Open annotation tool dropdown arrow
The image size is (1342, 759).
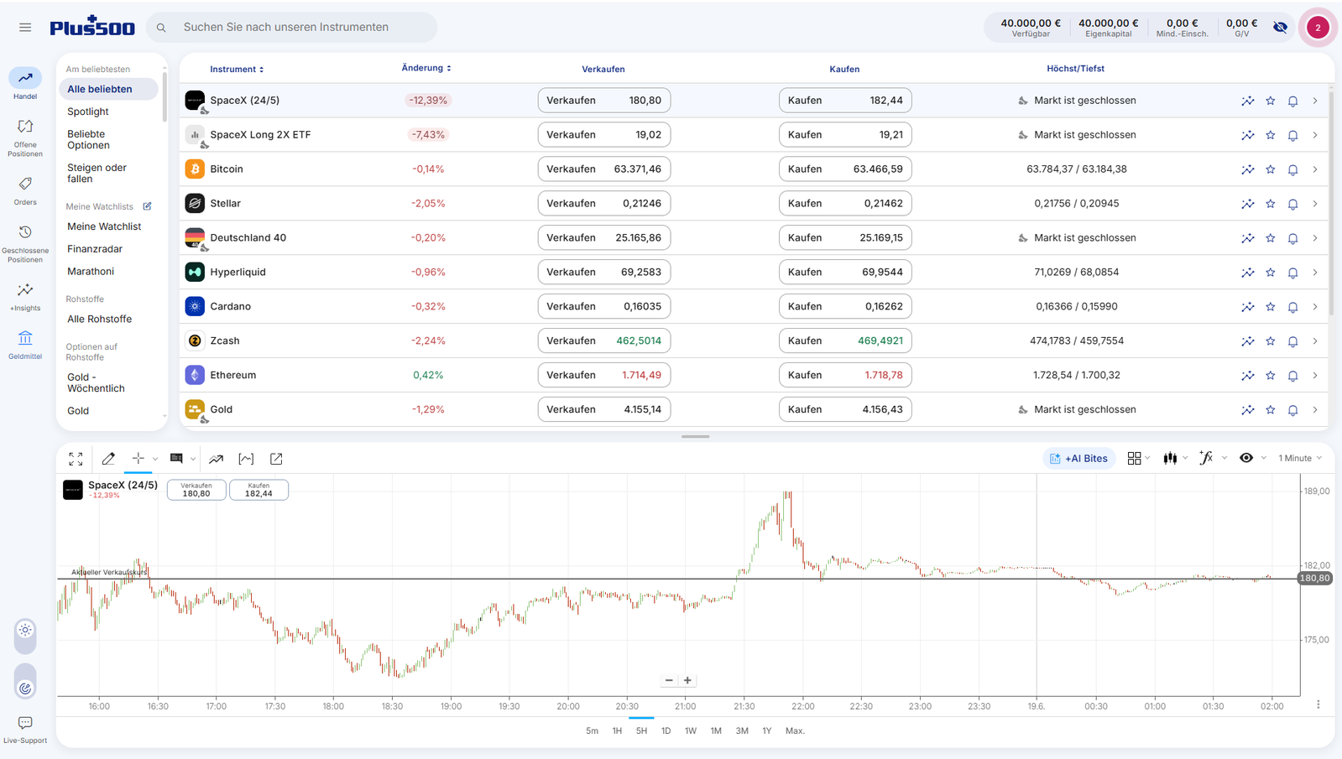193,459
